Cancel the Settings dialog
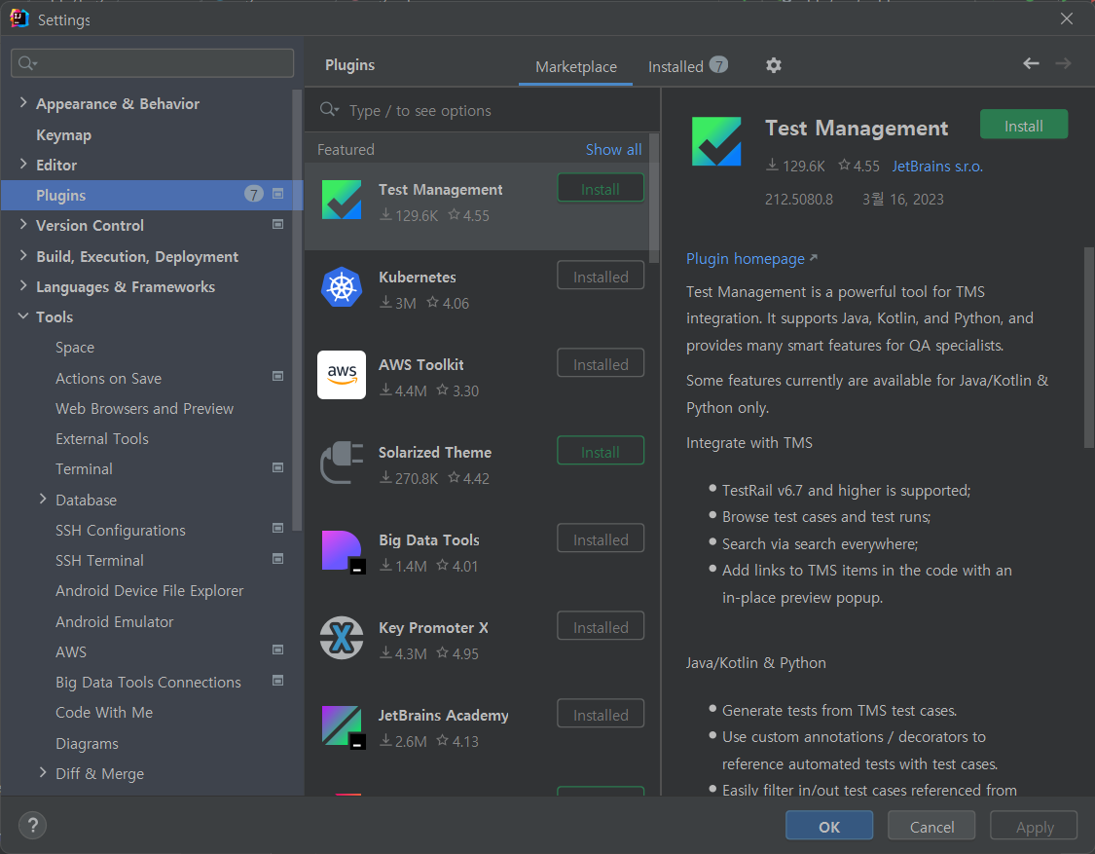1095x854 pixels. (931, 826)
